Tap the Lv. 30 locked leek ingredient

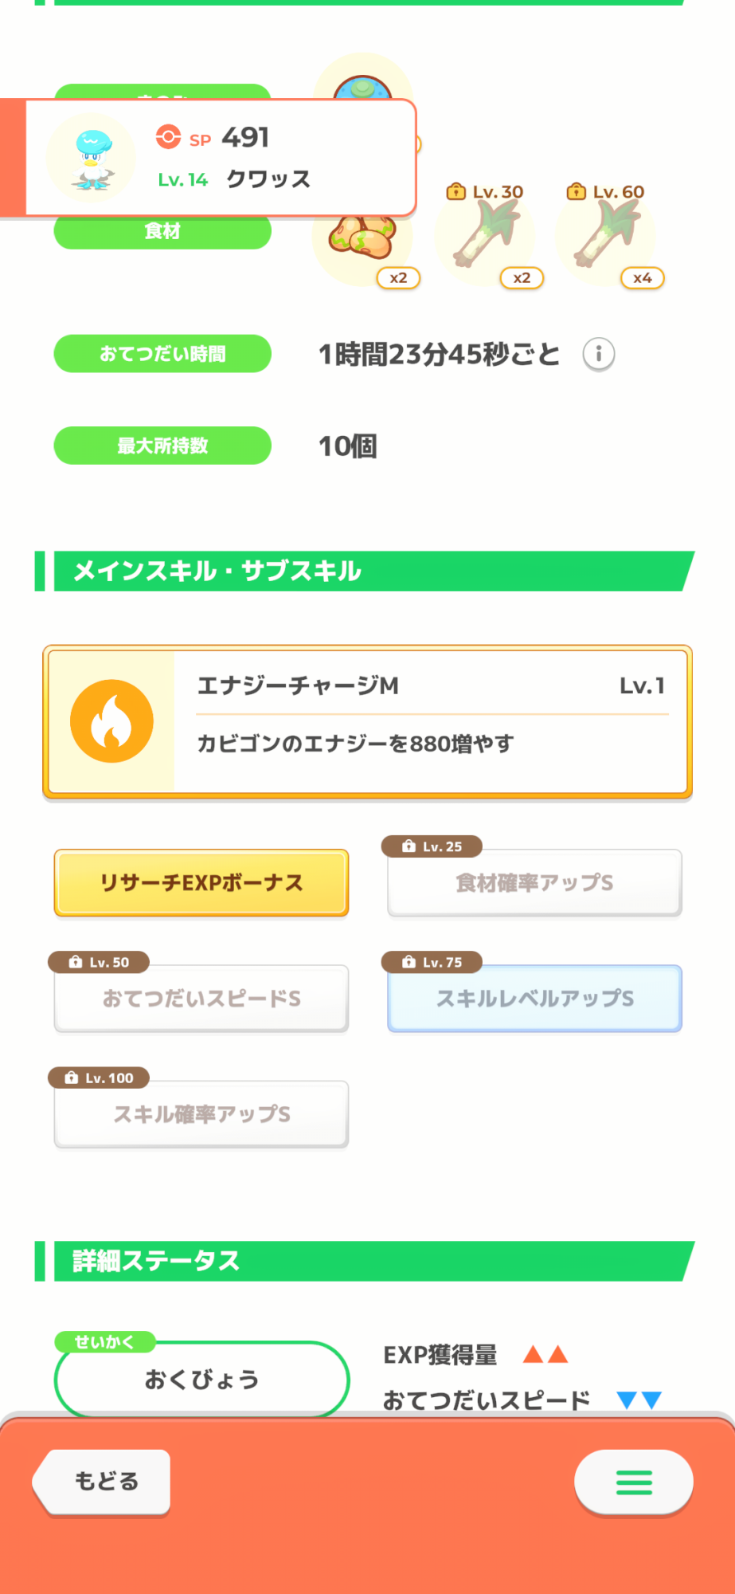[x=486, y=234]
